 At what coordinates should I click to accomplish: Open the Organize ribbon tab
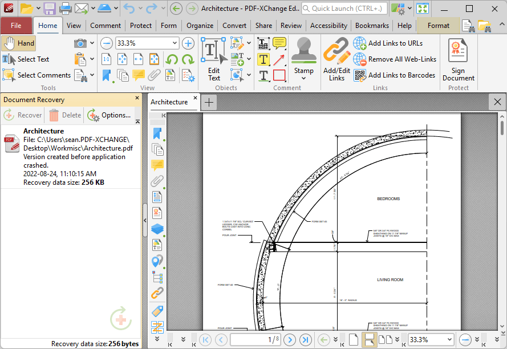[200, 26]
